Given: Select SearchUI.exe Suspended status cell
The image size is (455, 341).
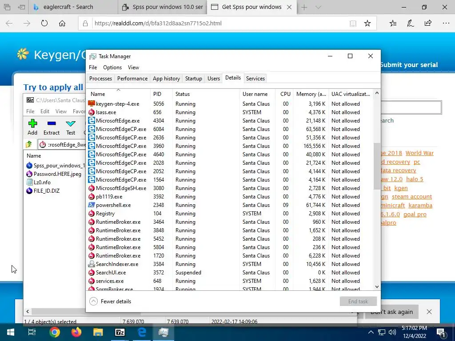Looking at the screenshot, I should click(x=188, y=273).
